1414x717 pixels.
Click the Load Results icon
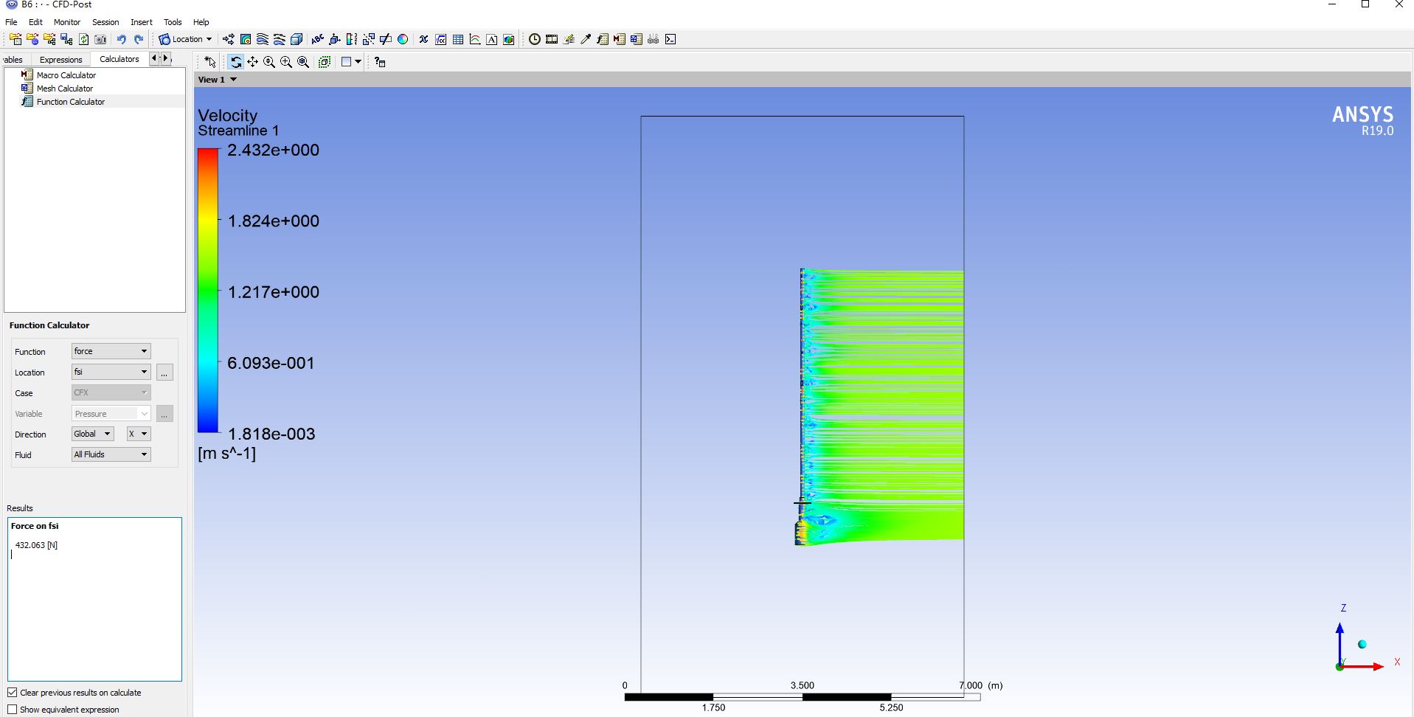click(15, 39)
